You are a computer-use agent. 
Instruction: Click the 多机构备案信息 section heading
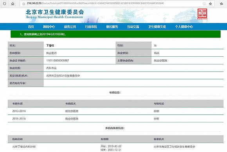(115, 128)
